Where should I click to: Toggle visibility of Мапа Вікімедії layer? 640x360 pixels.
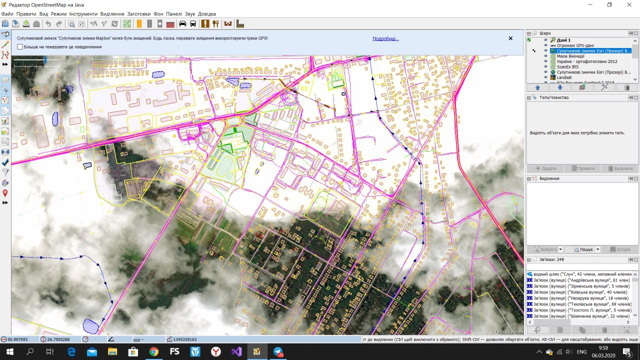point(546,56)
